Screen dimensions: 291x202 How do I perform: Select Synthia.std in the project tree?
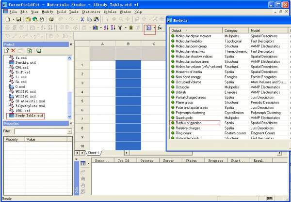(x=25, y=63)
